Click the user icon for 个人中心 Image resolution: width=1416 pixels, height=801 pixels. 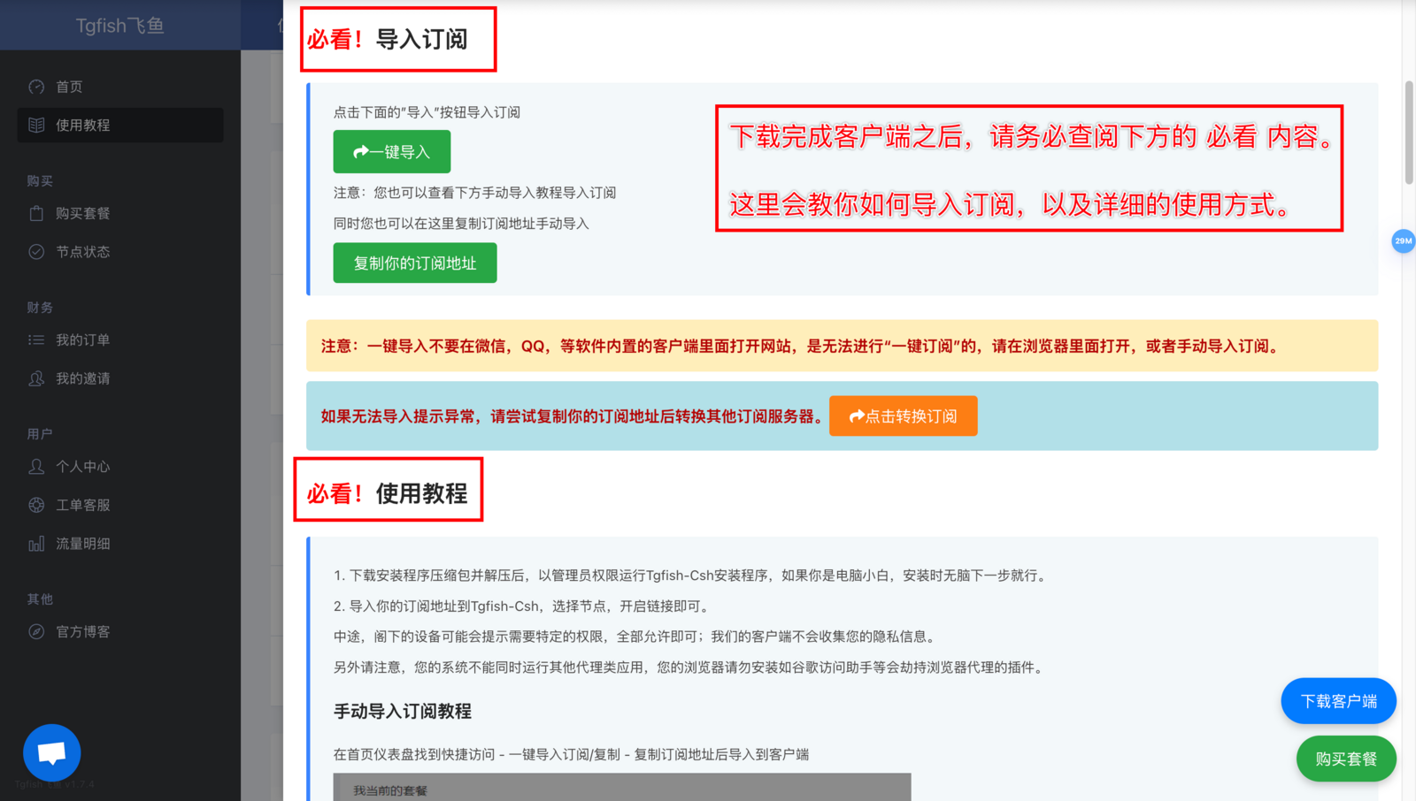[x=36, y=467]
